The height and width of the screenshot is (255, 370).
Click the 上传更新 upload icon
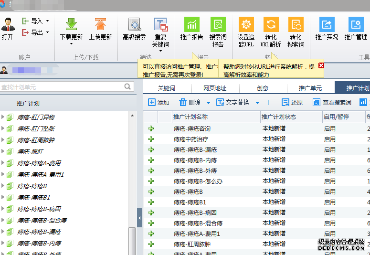pos(100,25)
